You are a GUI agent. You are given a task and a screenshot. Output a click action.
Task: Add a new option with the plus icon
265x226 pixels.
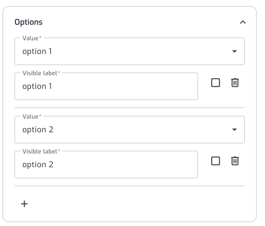24,203
